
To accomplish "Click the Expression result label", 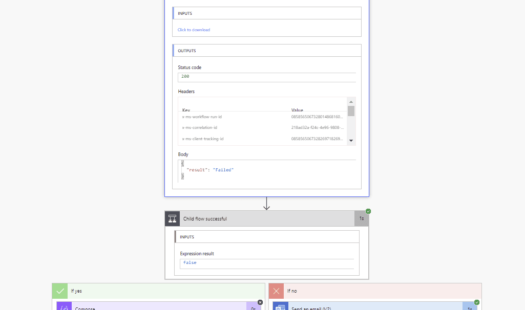I will click(197, 254).
